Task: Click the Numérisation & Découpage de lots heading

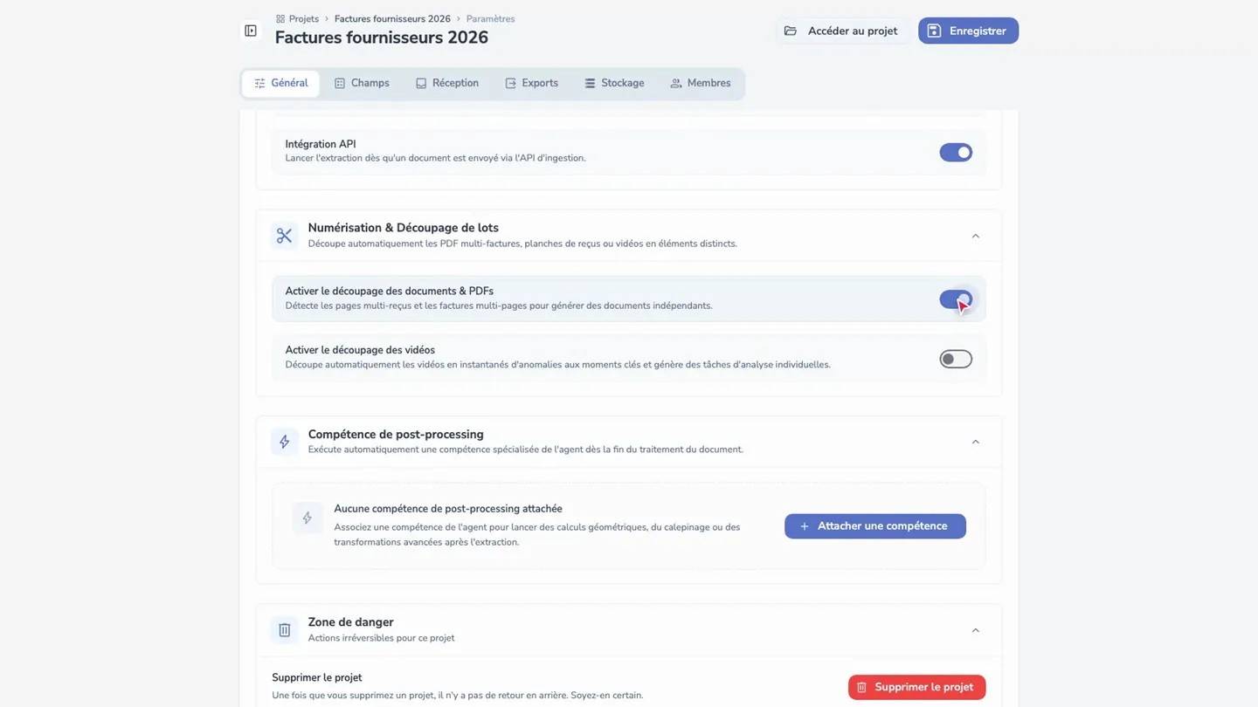Action: [404, 228]
